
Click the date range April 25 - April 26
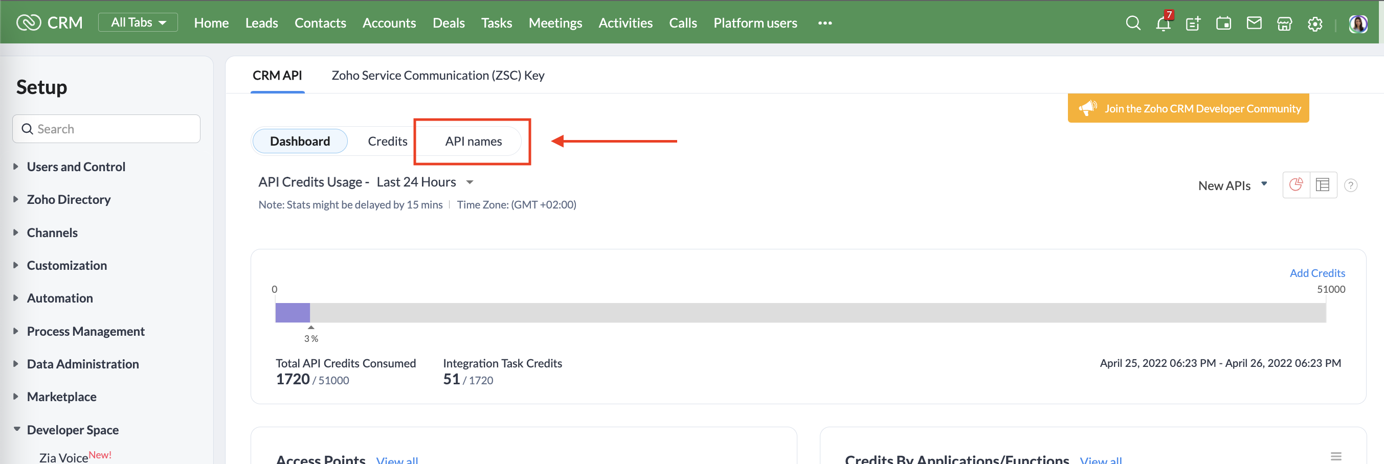(x=1220, y=363)
